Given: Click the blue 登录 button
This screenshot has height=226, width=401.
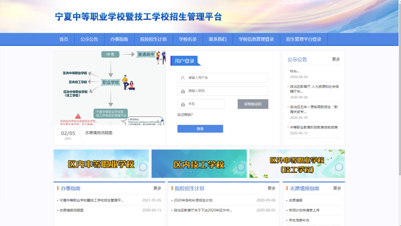Looking at the screenshot, I should [x=200, y=129].
